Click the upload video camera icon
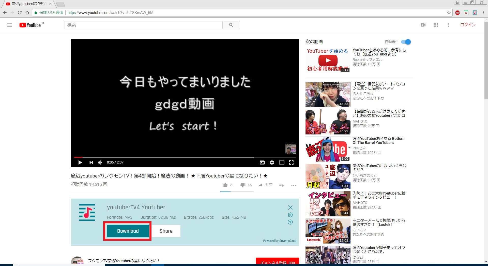Viewport: 488px width, 266px height. tap(423, 25)
